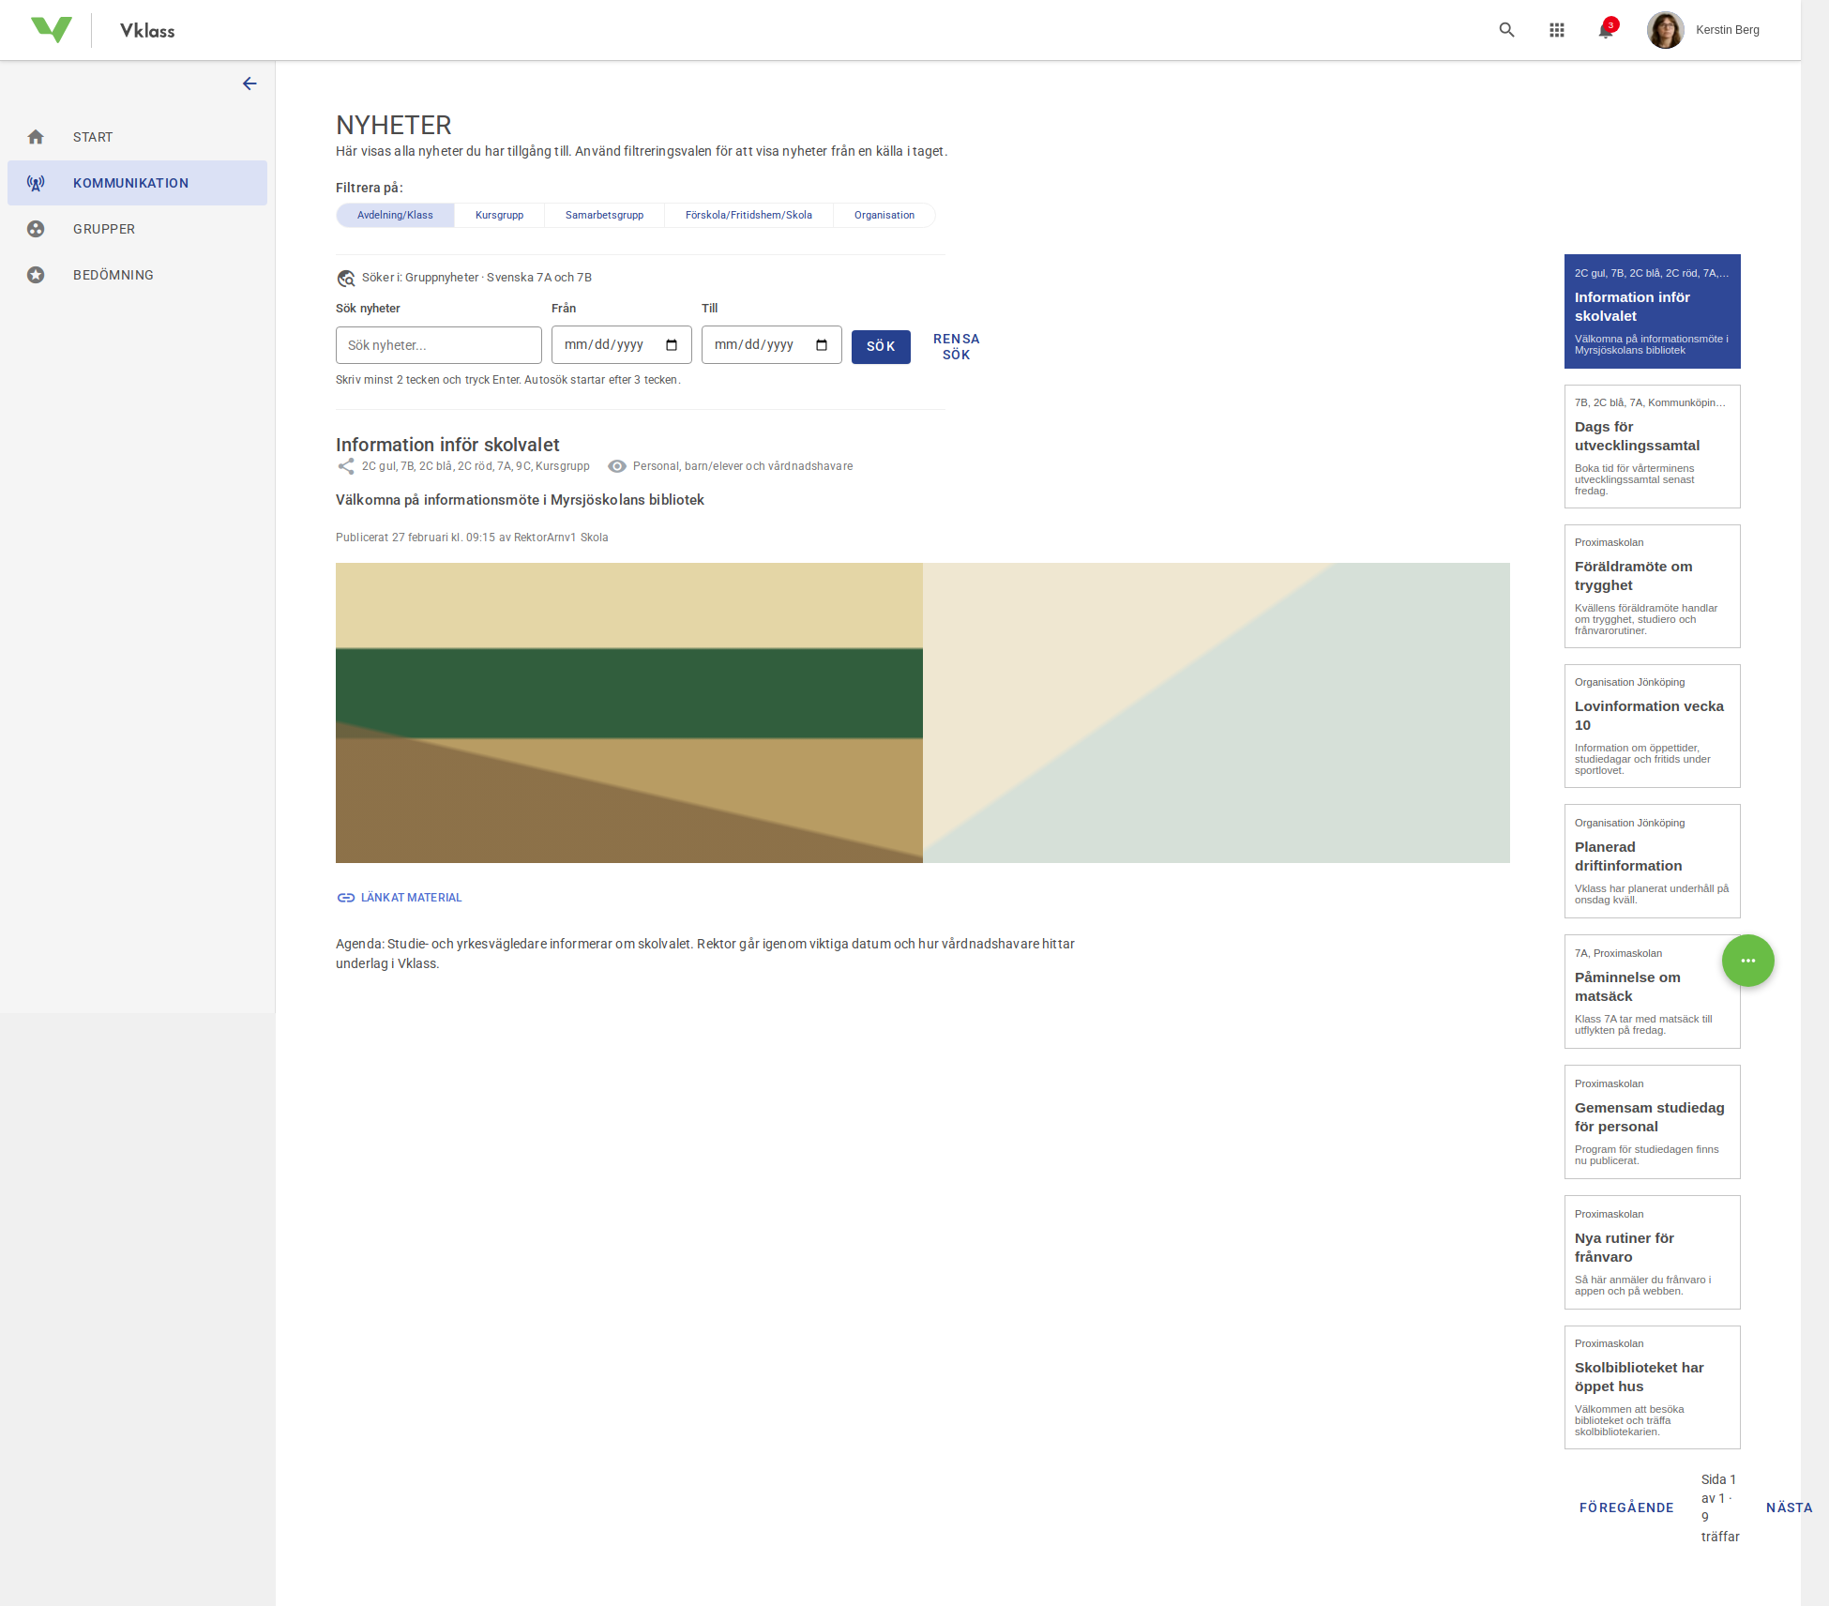The width and height of the screenshot is (1829, 1606).
Task: Click the Kommunikation broadcast icon
Action: [36, 183]
